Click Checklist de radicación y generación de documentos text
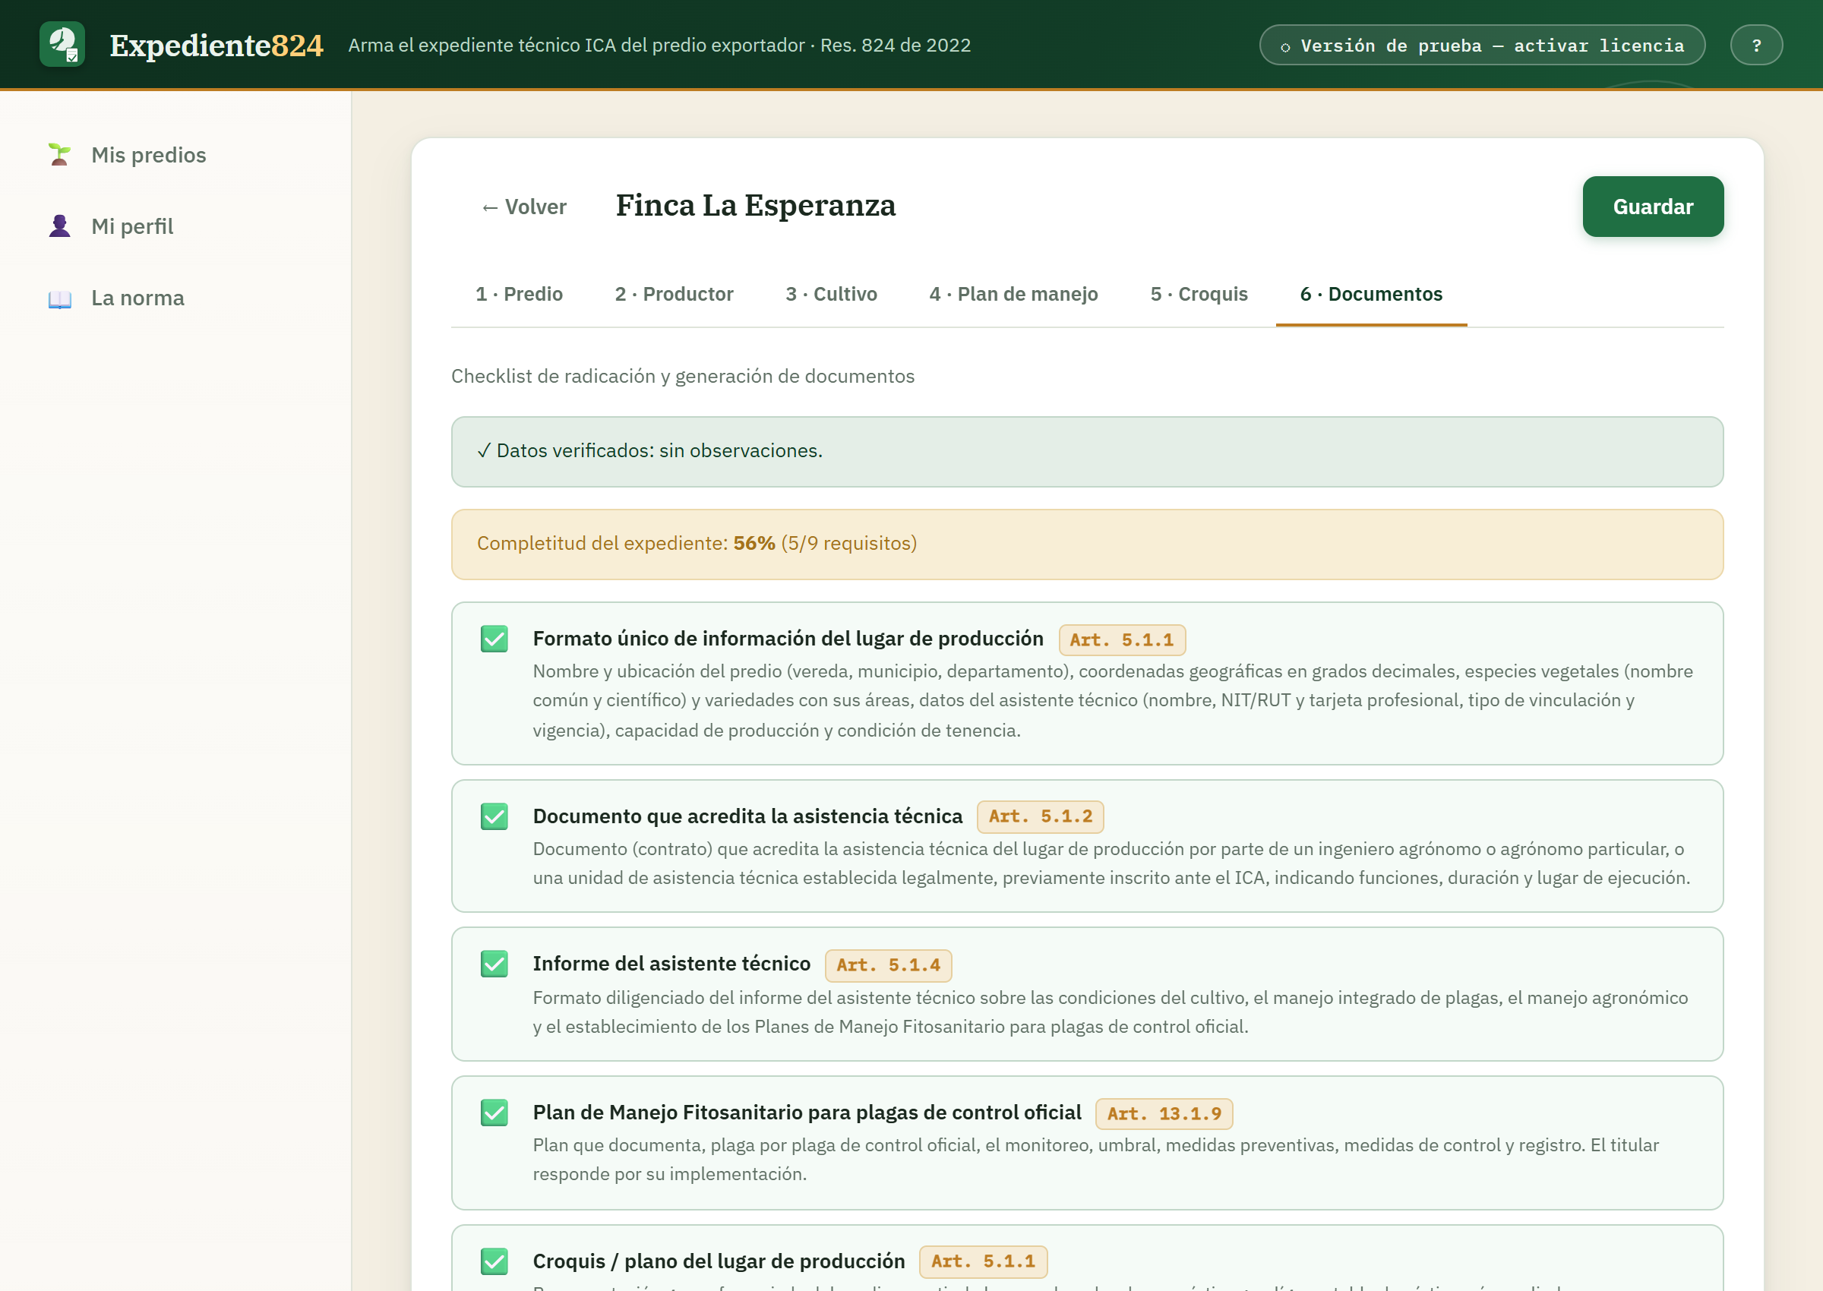1823x1291 pixels. 682,376
